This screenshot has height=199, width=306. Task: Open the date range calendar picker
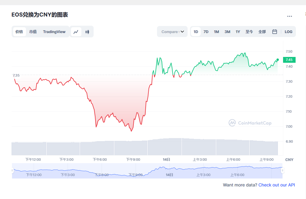pos(274,32)
